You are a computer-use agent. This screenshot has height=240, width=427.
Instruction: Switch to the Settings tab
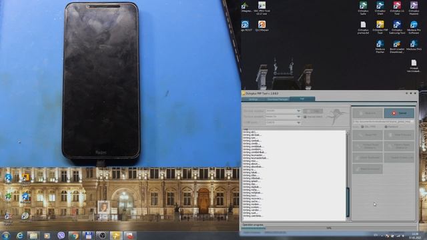253,99
